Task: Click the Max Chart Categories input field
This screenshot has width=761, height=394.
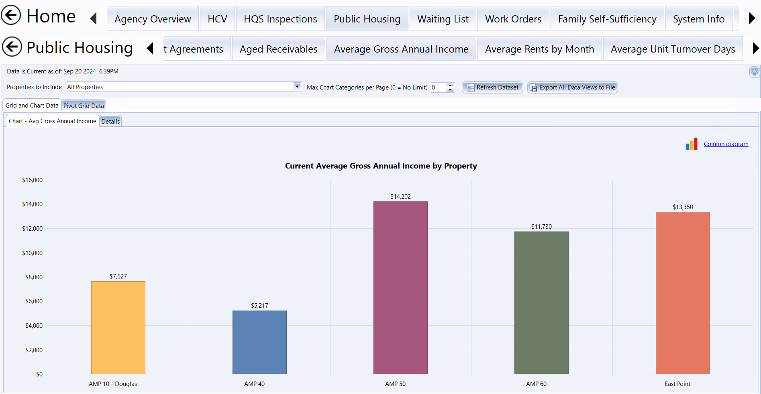Action: [438, 87]
